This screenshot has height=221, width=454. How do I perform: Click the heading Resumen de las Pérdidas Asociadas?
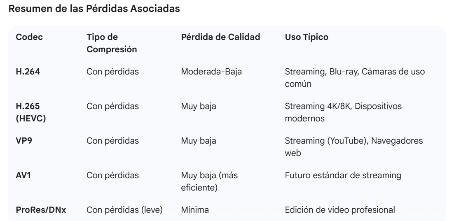click(94, 9)
